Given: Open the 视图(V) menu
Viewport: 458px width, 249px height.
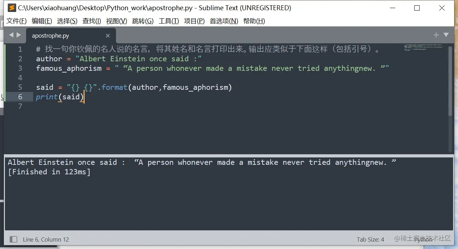Looking at the screenshot, I should pos(117,21).
